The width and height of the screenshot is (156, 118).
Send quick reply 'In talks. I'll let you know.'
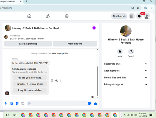click(x=30, y=84)
